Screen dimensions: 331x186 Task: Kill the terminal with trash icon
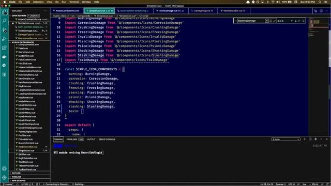(315, 139)
